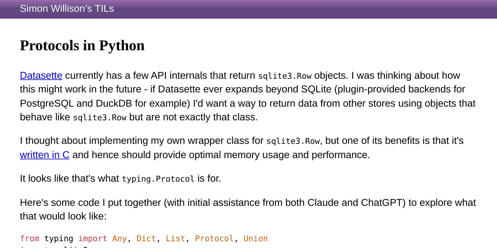Click sqlite3.Row in the second paragraph
This screenshot has height=248, width=497.
[x=293, y=141]
